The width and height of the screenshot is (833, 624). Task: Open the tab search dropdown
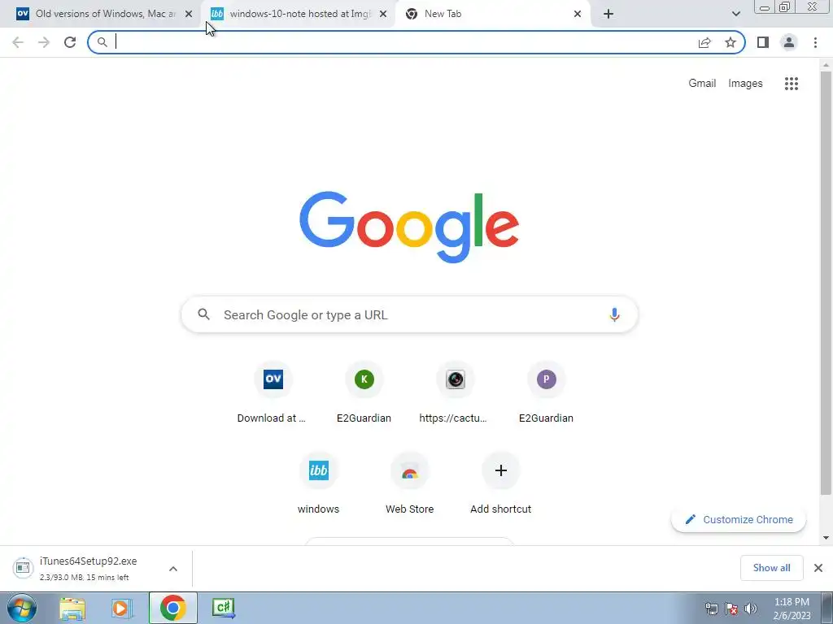click(735, 15)
